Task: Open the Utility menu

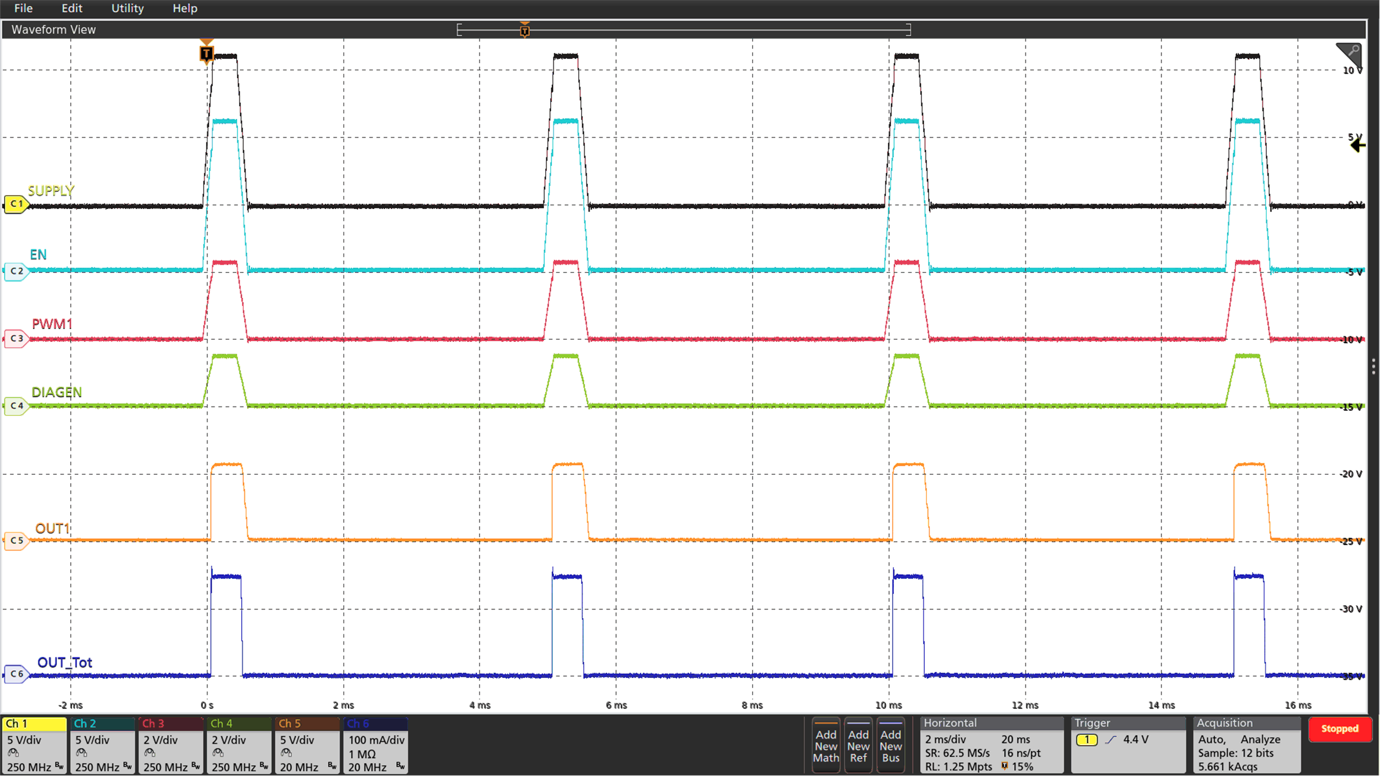Action: coord(126,8)
